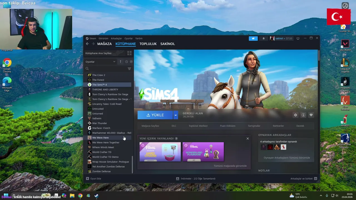Open File Explorer from taskbar
Screen dimensions: 356x200
[x=72, y=196]
